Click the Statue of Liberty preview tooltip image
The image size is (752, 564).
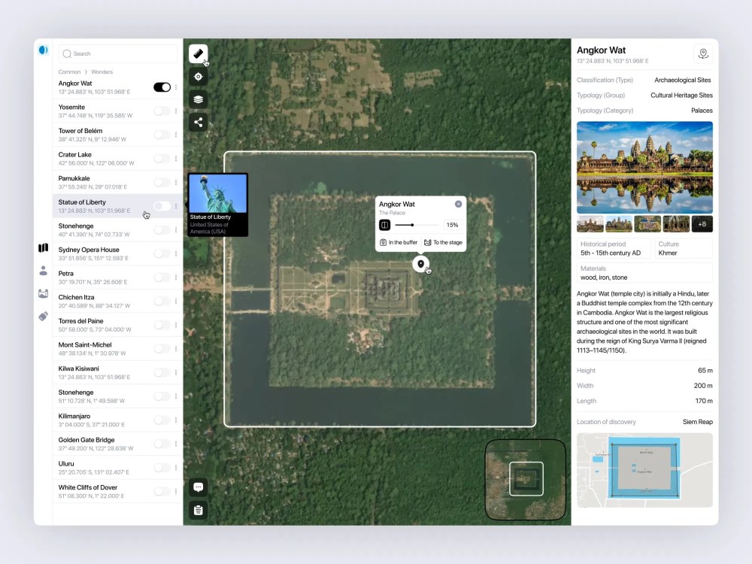click(x=218, y=193)
